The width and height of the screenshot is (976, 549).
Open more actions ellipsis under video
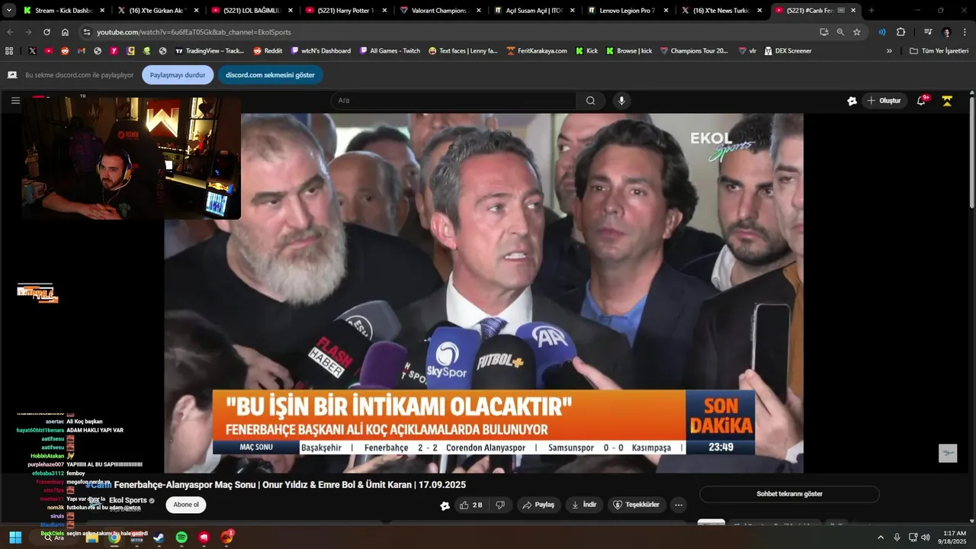coord(678,505)
